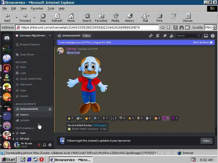The height and width of the screenshot is (163, 218).
Task: Refresh the current page
Action: [x=57, y=18]
